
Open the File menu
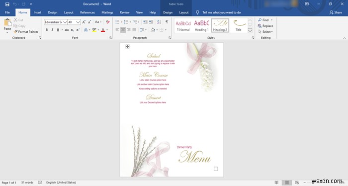pyautogui.click(x=7, y=12)
